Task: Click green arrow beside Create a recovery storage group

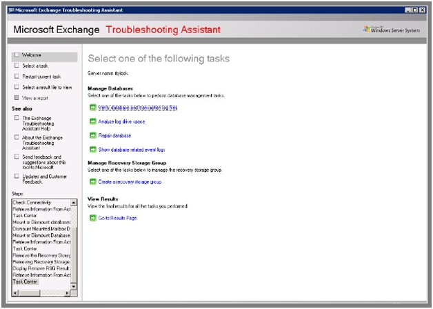Action: pos(93,181)
